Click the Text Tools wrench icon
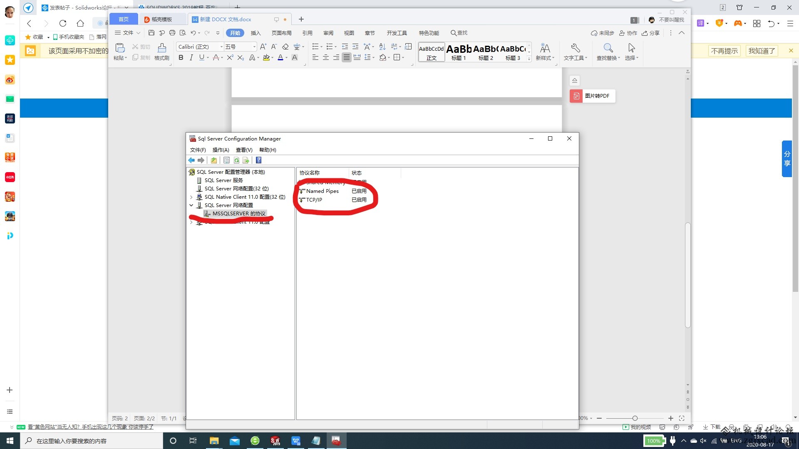The width and height of the screenshot is (799, 449). [575, 48]
